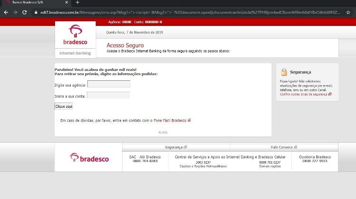Open the Fone Fácil Bradesco link
This screenshot has width=356, height=199.
170,121
